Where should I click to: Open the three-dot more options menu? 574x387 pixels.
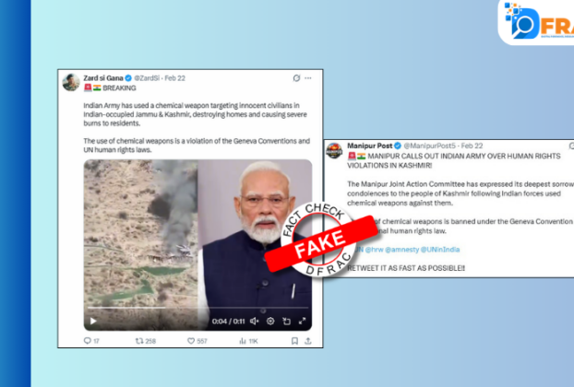tap(308, 78)
